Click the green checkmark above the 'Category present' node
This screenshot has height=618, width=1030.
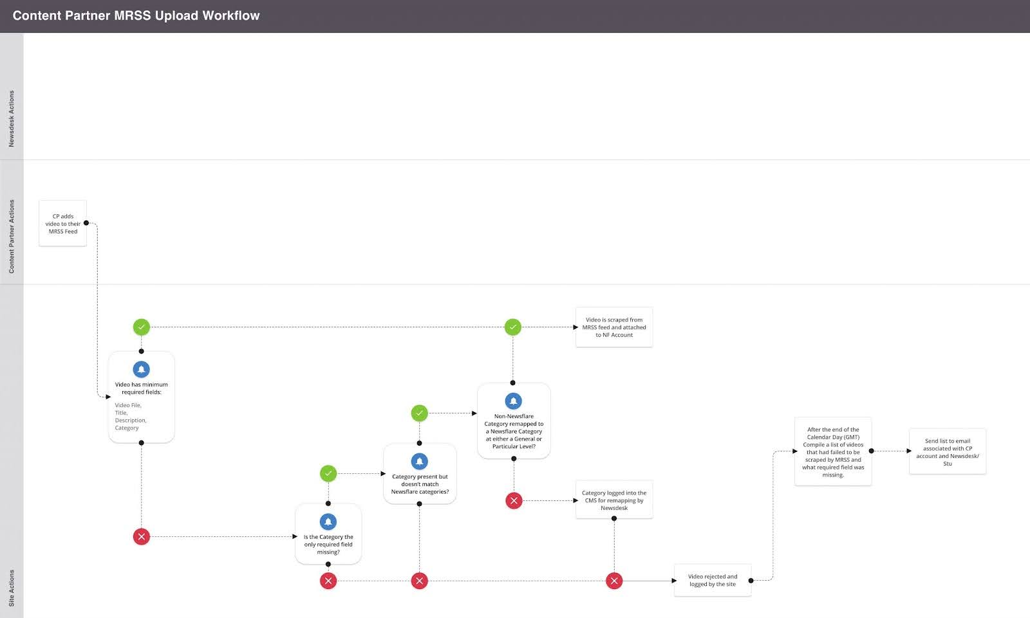click(420, 413)
